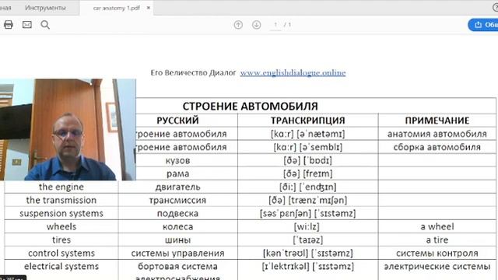Click the Print icon in the toolbar
This screenshot has height=280, width=498.
pyautogui.click(x=9, y=24)
